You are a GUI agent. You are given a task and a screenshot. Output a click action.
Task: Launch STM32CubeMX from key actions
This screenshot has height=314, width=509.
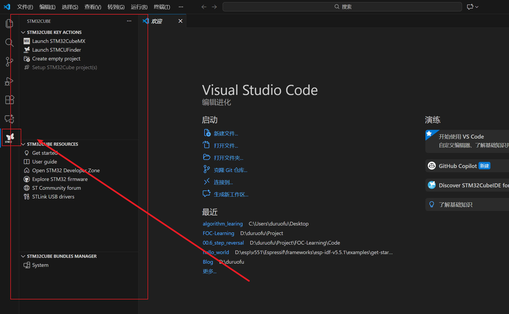(59, 41)
